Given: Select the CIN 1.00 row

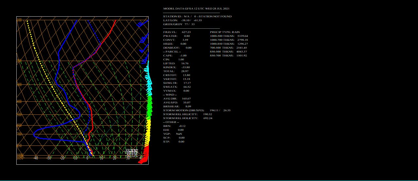Looking at the screenshot, I should click(x=173, y=59).
